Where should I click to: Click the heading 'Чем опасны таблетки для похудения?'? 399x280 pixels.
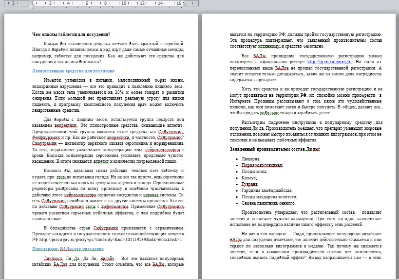tap(71, 35)
